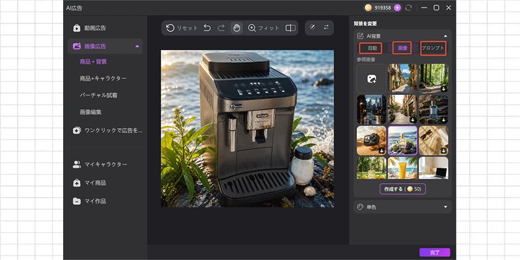Click the 背景を変更 panel heading
Viewport: 520px width, 260px height.
tap(365, 23)
